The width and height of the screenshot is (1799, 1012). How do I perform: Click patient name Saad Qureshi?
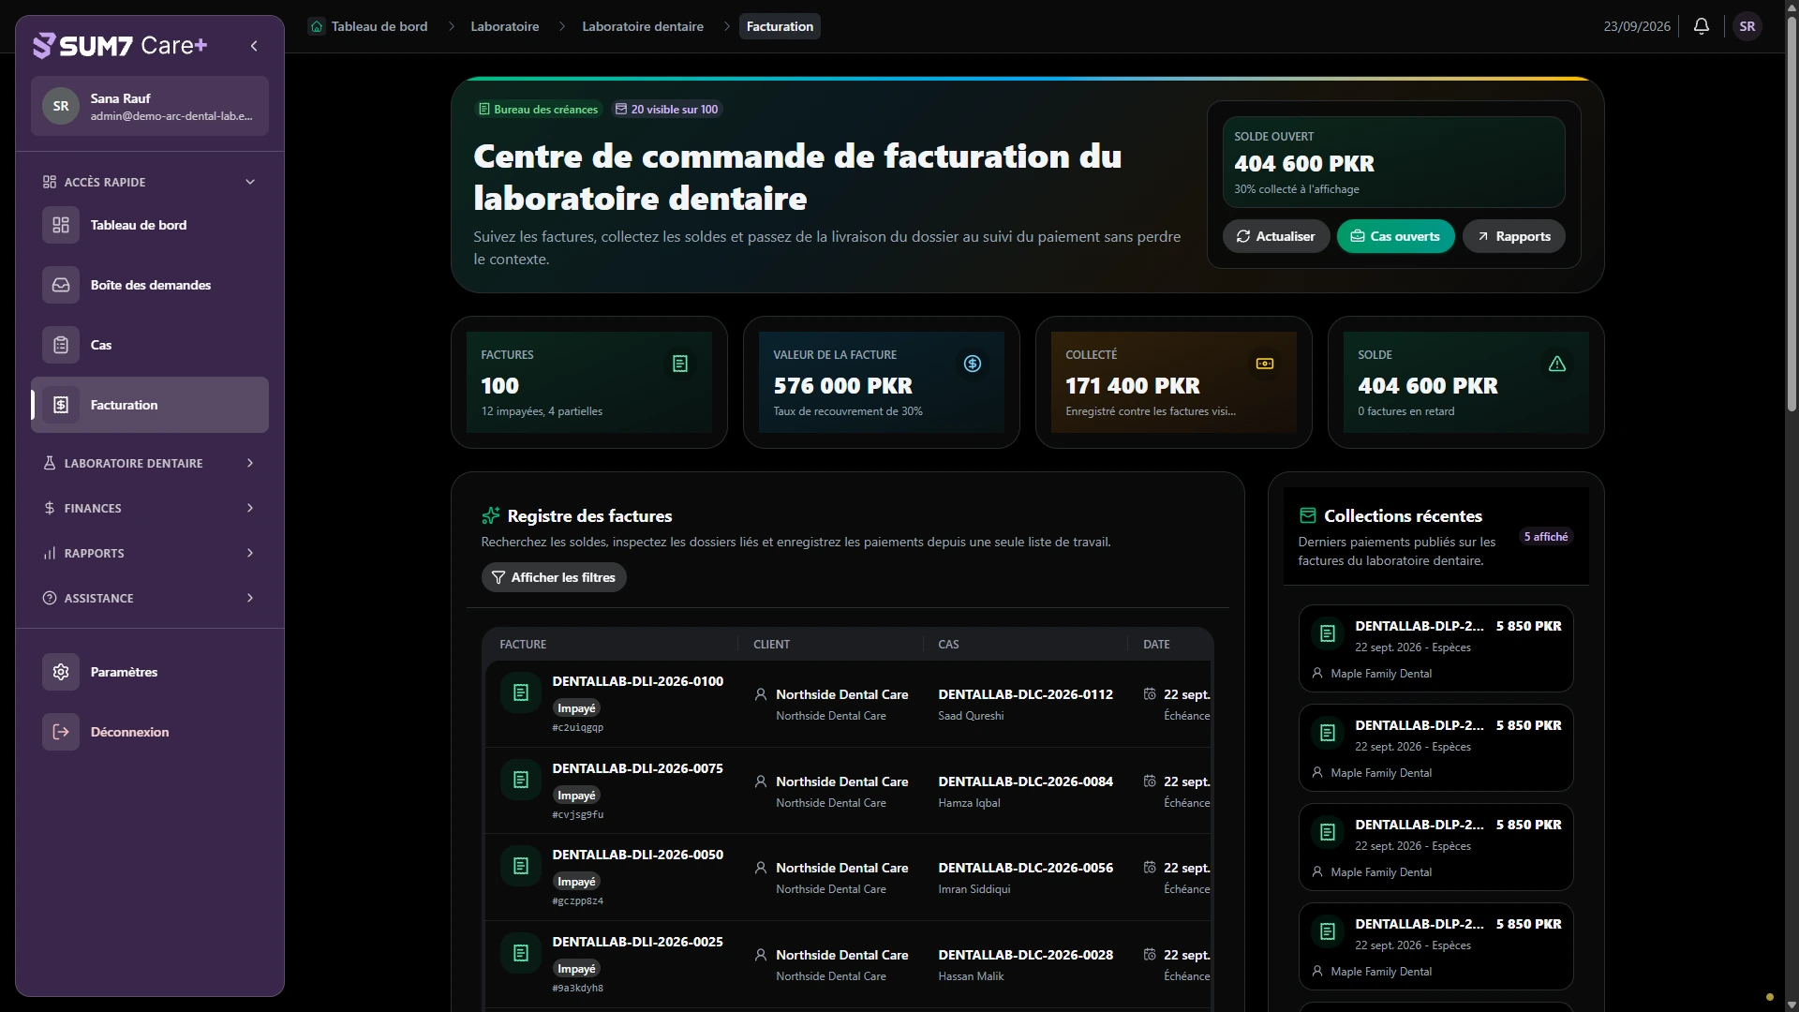(x=971, y=716)
